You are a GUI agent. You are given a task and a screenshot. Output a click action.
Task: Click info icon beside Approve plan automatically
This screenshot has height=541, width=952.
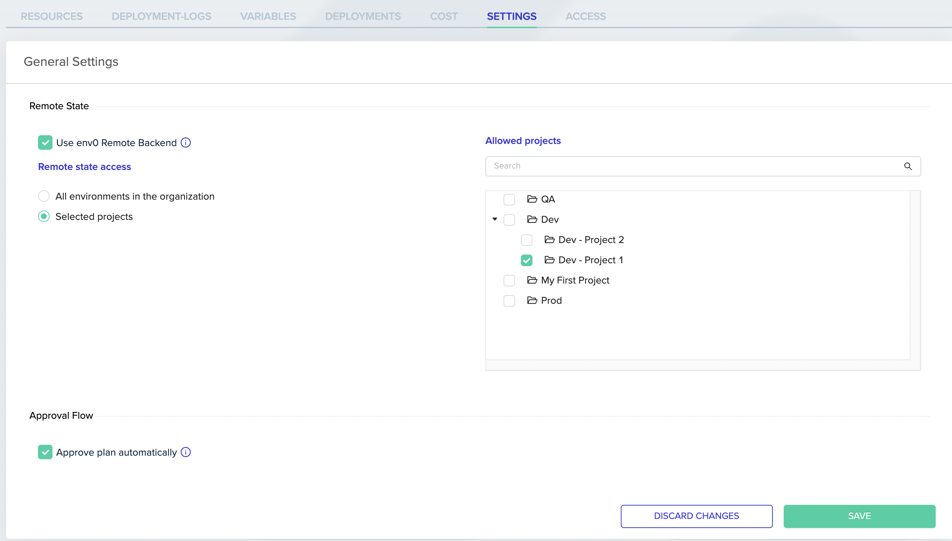186,452
